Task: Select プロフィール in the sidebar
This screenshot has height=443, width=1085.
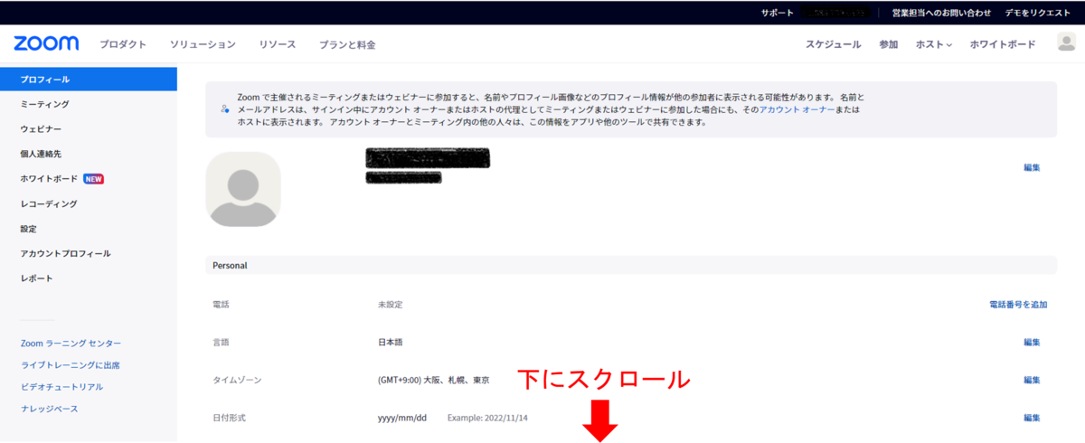Action: coord(89,80)
